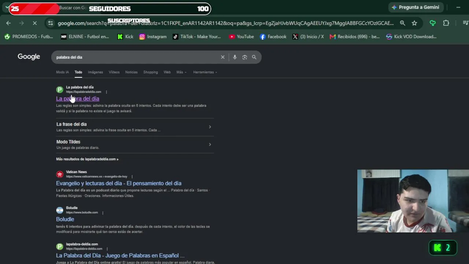Start voice search with microphone

coord(235,57)
